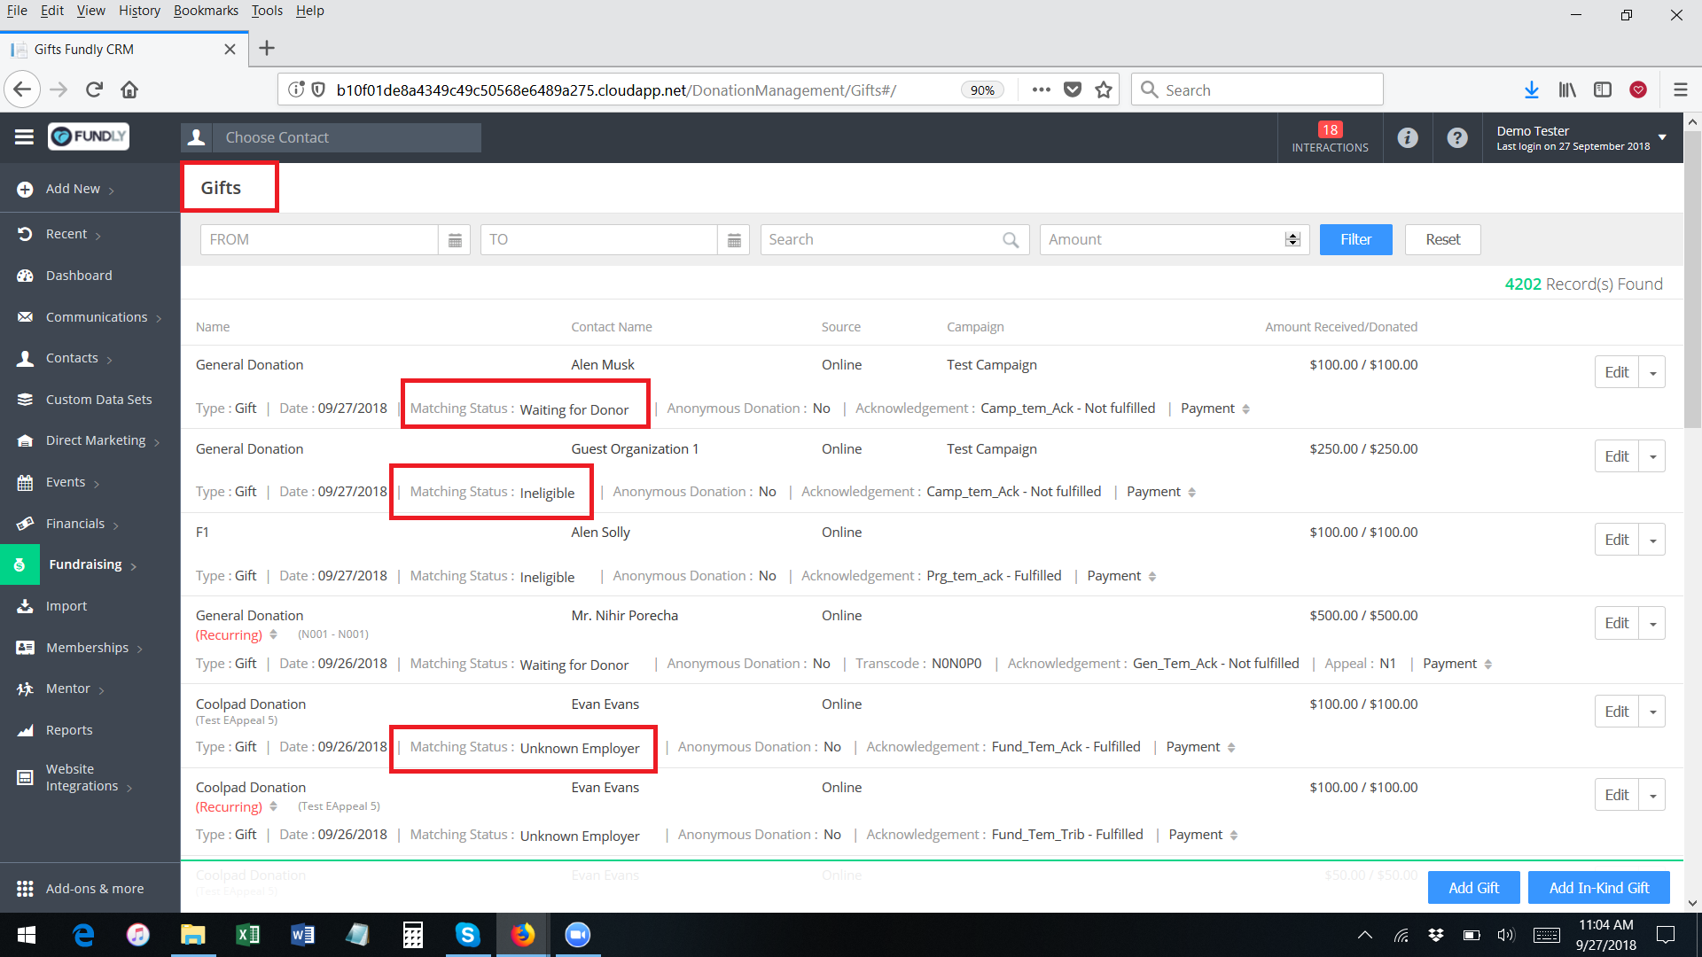Open the Demo Tester user dropdown
This screenshot has height=957, width=1702.
coord(1662,137)
